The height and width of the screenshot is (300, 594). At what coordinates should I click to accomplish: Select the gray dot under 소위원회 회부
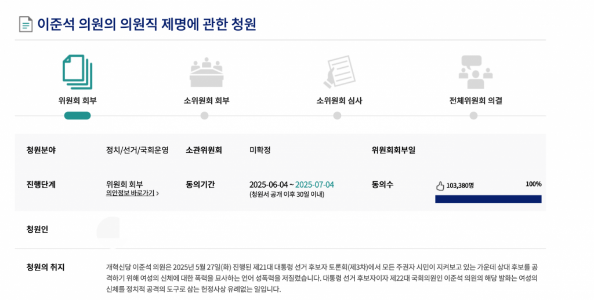[204, 115]
